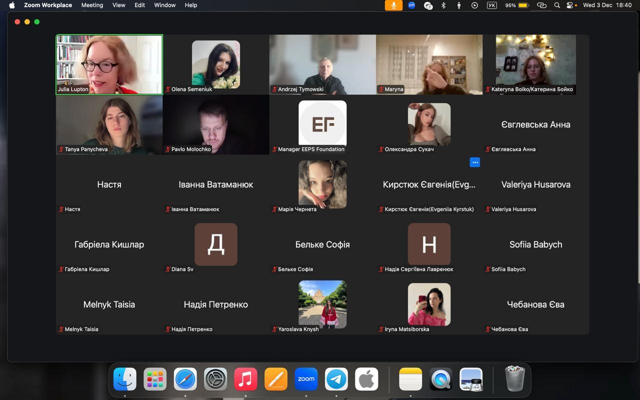
Task: Click the large name Sofiia Babych
Action: tap(536, 244)
